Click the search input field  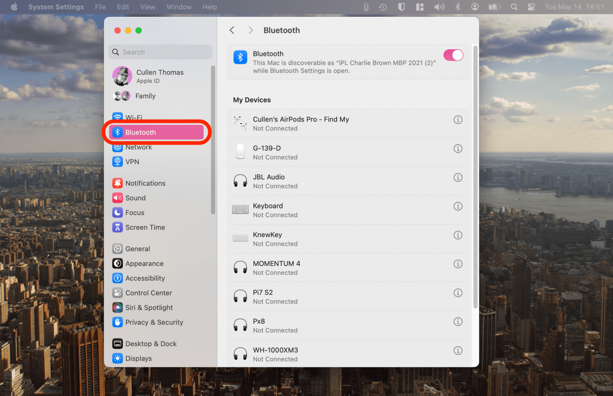pyautogui.click(x=160, y=52)
